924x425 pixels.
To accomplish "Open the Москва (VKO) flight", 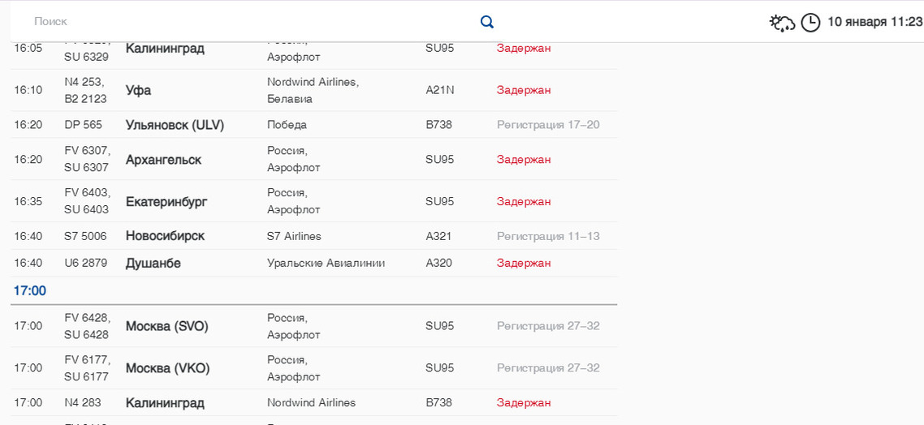I will (167, 368).
